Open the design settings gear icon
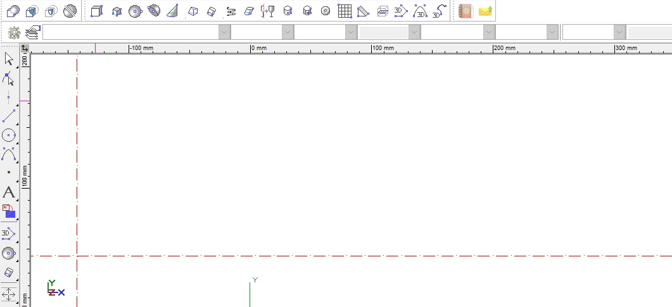672x307 pixels. pos(14,32)
